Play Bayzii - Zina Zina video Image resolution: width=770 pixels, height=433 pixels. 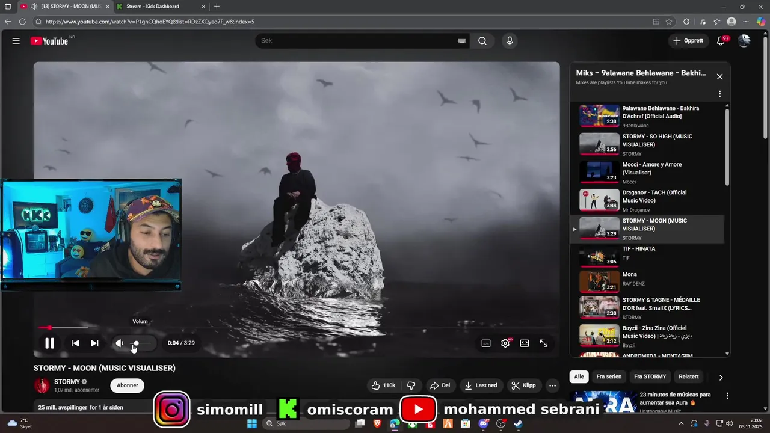point(647,336)
